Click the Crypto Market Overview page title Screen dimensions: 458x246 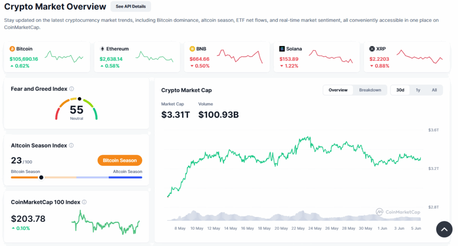(55, 6)
